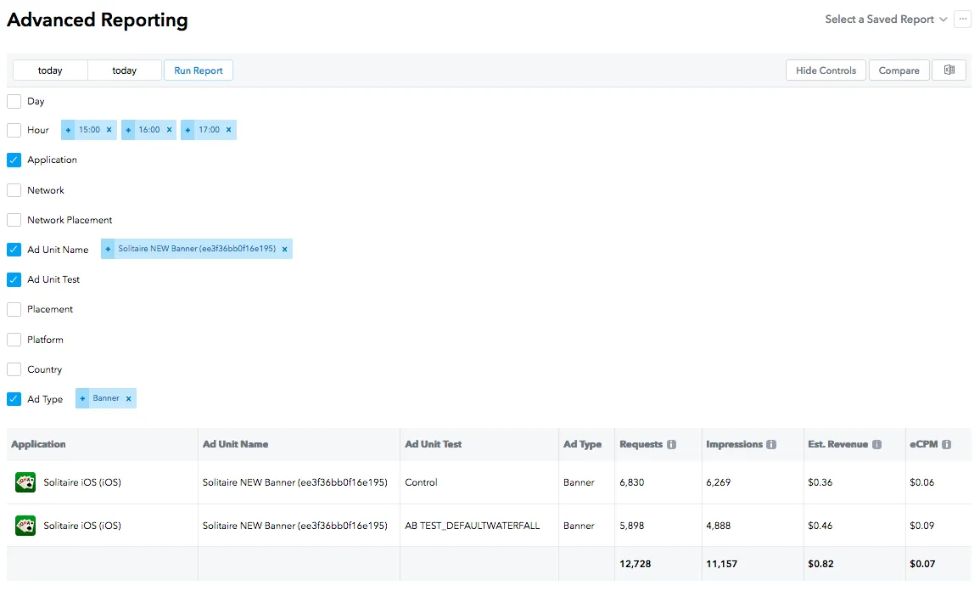The width and height of the screenshot is (980, 591).
Task: Uncheck the Application dimension checkbox
Action: [x=14, y=160]
